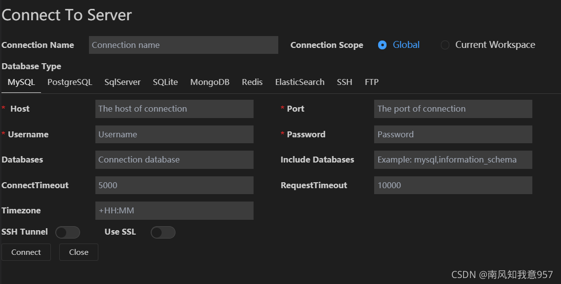Open the FTP tab

(x=372, y=82)
